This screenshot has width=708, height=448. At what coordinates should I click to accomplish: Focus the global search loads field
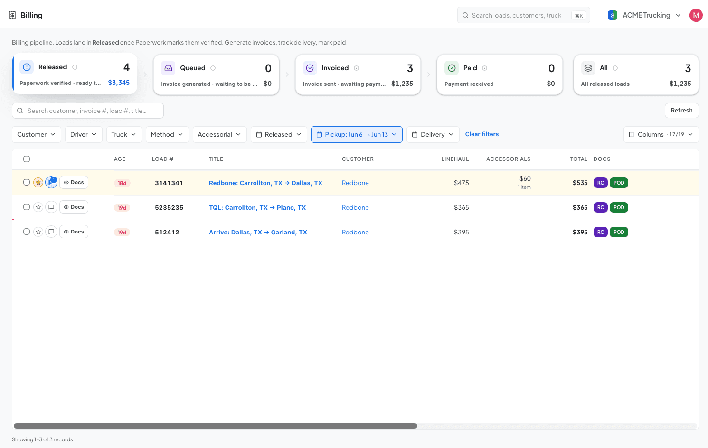tap(524, 15)
